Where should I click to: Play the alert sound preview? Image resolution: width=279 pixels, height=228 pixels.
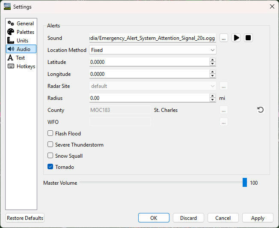click(236, 38)
